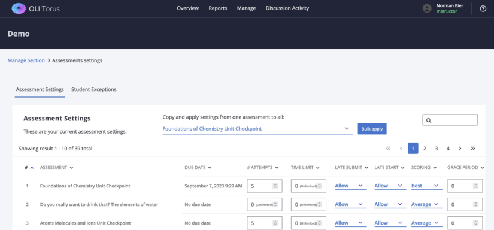Screen dimensions: 494x230
Task: Click Foundations of Chemistry Unit Checkpoint row title
Action: (85, 186)
